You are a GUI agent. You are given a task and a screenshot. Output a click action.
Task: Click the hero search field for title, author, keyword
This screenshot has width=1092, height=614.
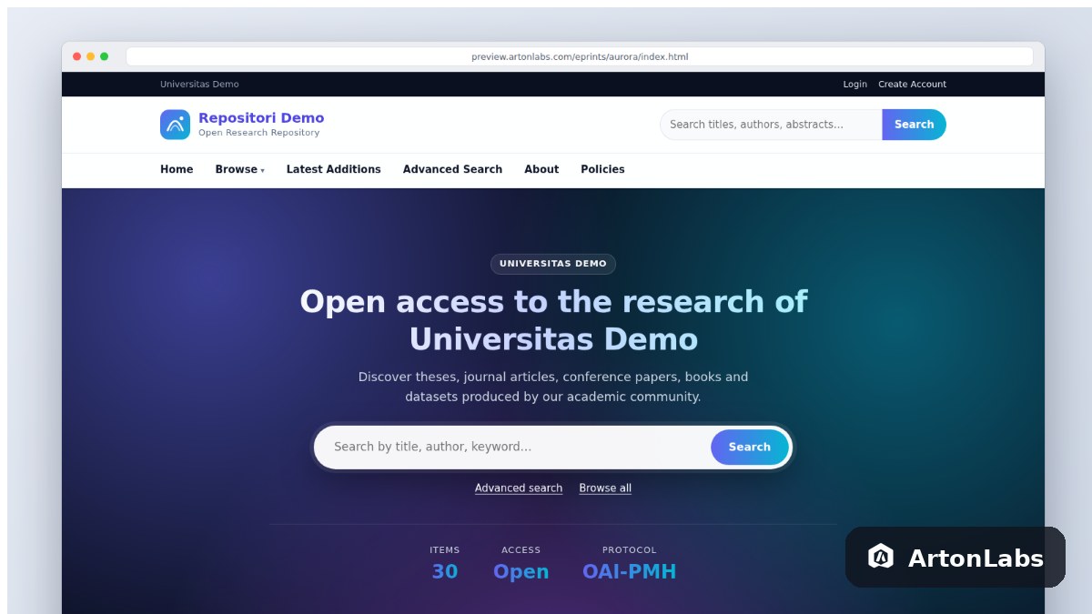click(513, 447)
